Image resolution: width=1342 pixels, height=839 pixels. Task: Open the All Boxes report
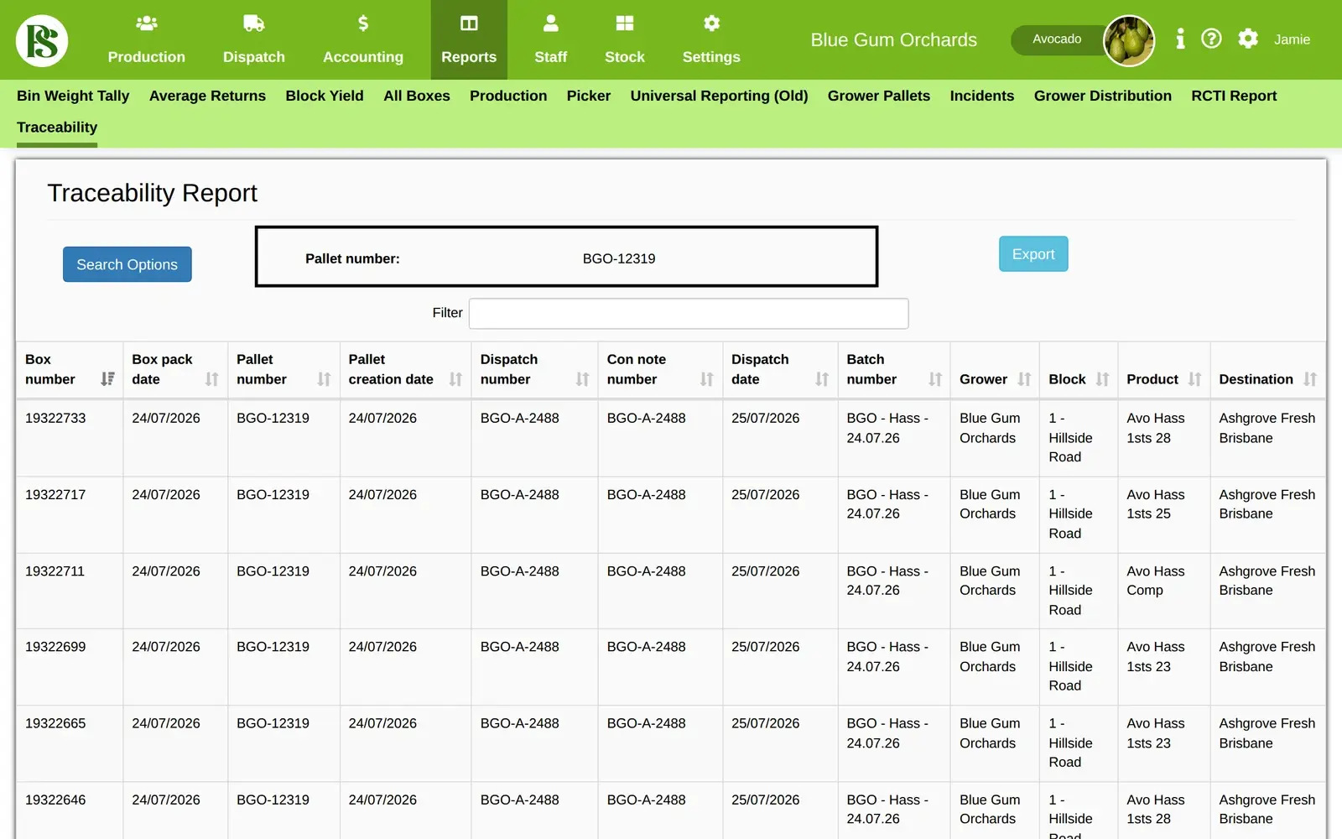[417, 96]
